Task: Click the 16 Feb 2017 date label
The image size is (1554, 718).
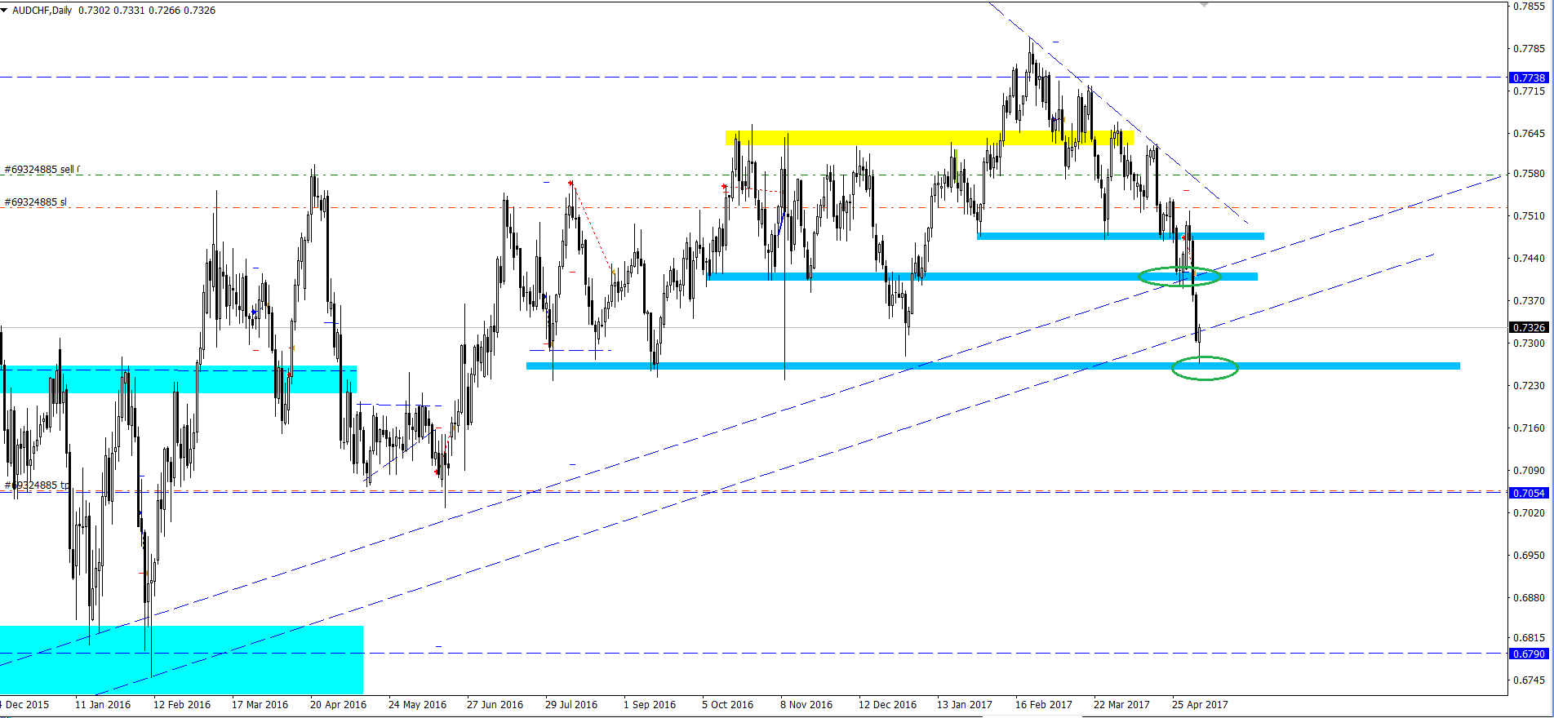Action: click(1044, 704)
